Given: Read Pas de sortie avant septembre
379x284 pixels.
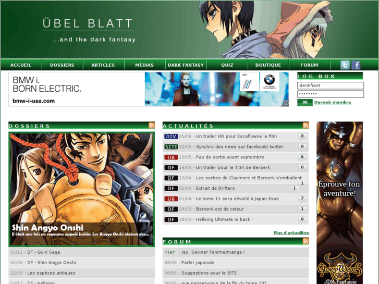Looking at the screenshot, I should point(230,157).
